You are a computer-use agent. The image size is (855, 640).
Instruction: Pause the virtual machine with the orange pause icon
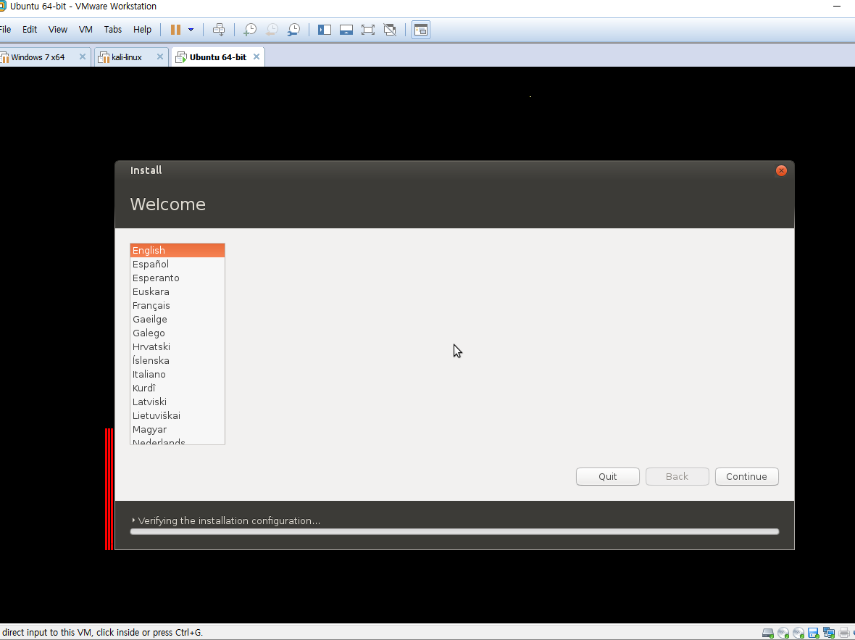pos(175,30)
